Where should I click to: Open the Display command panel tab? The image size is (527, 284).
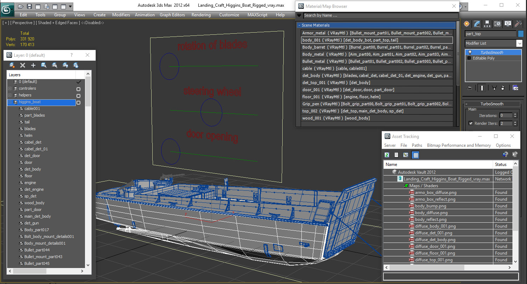(508, 24)
